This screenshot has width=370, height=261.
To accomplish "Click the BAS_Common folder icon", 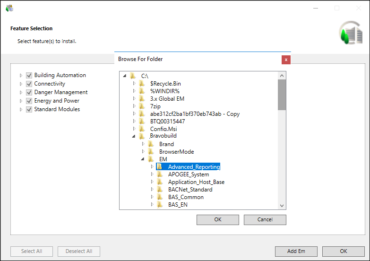I will 160,197.
